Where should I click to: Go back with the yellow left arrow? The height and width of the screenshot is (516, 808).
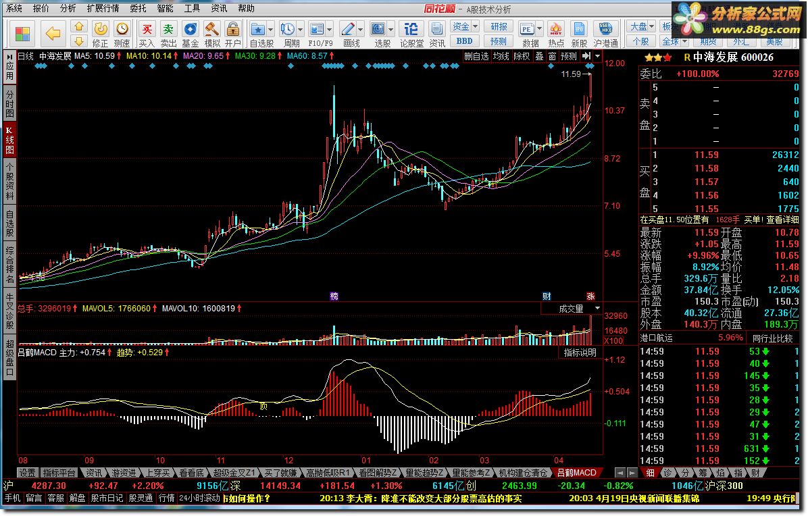(53, 34)
